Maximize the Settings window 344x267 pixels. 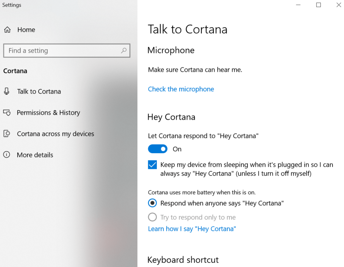pyautogui.click(x=318, y=5)
